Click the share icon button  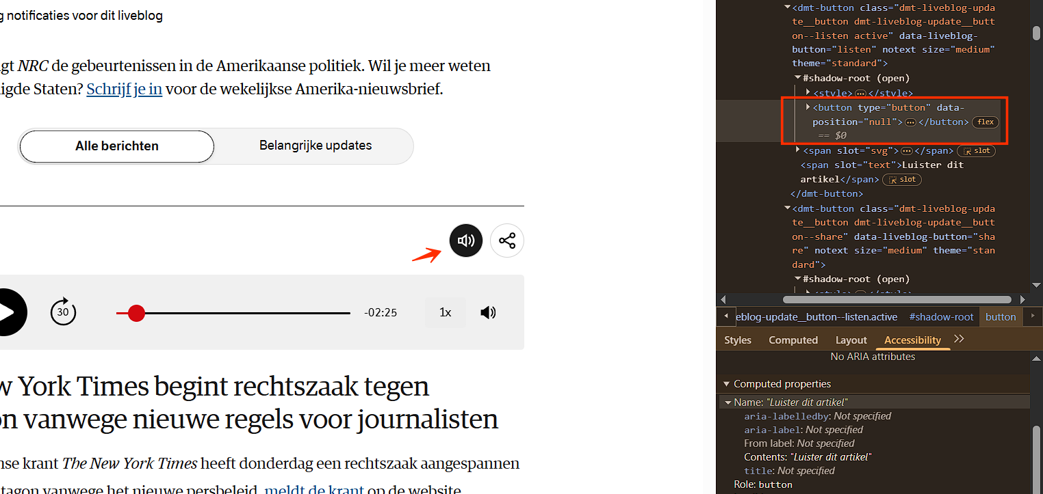[507, 241]
